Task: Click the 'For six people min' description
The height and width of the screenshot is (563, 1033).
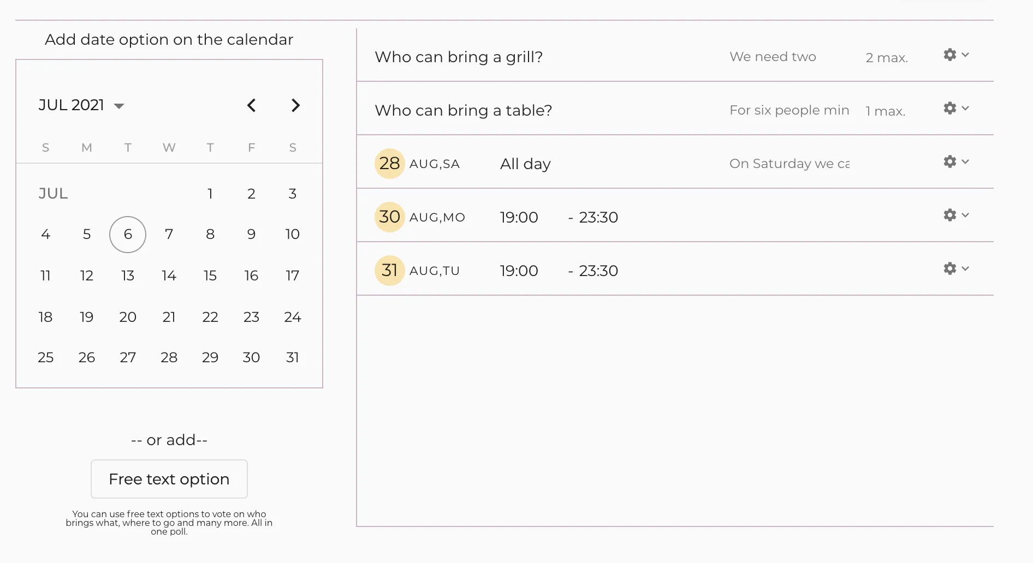Action: pyautogui.click(x=789, y=110)
